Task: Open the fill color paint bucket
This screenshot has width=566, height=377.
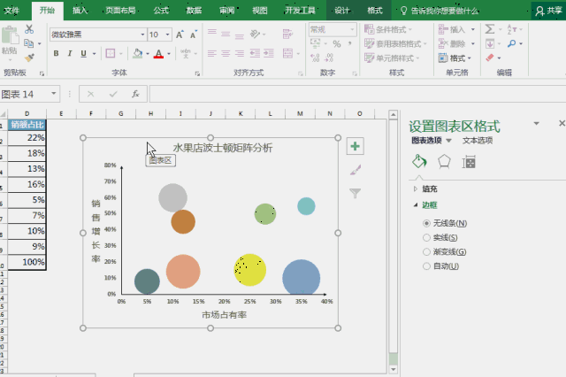Action: 137,53
